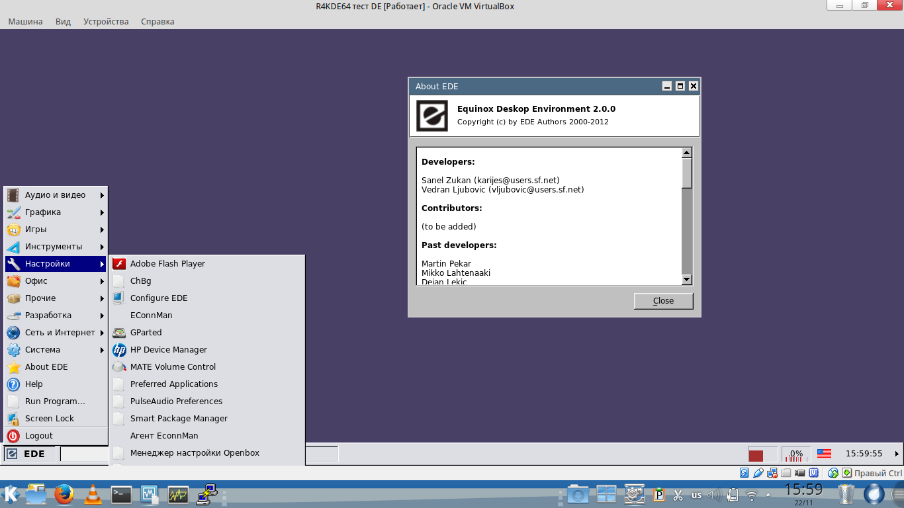Click the VirtualBox hard disk activity indicator
This screenshot has height=508, width=904.
coord(745,473)
